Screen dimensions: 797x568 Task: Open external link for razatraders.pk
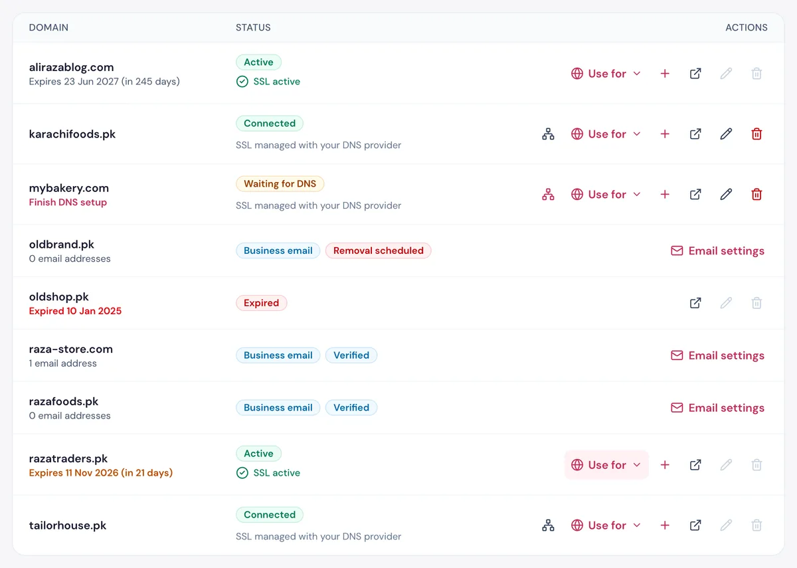coord(695,465)
